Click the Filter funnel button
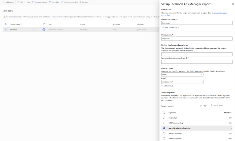Viewport: 235px width, 141px height. [x=203, y=106]
